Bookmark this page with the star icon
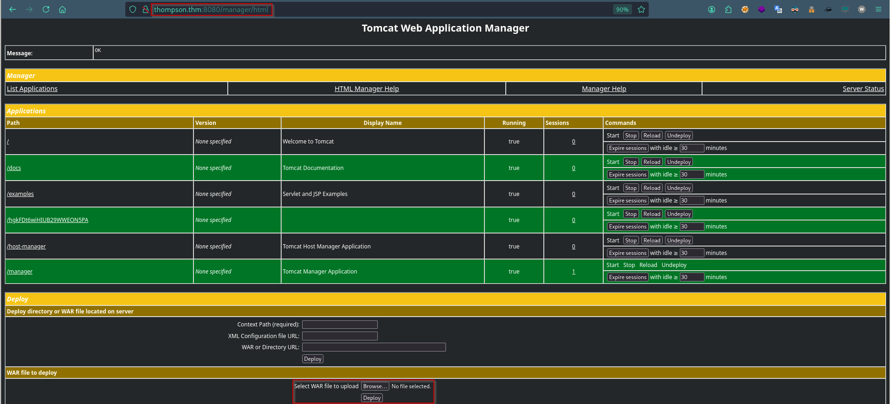Image resolution: width=891 pixels, height=404 pixels. point(641,9)
